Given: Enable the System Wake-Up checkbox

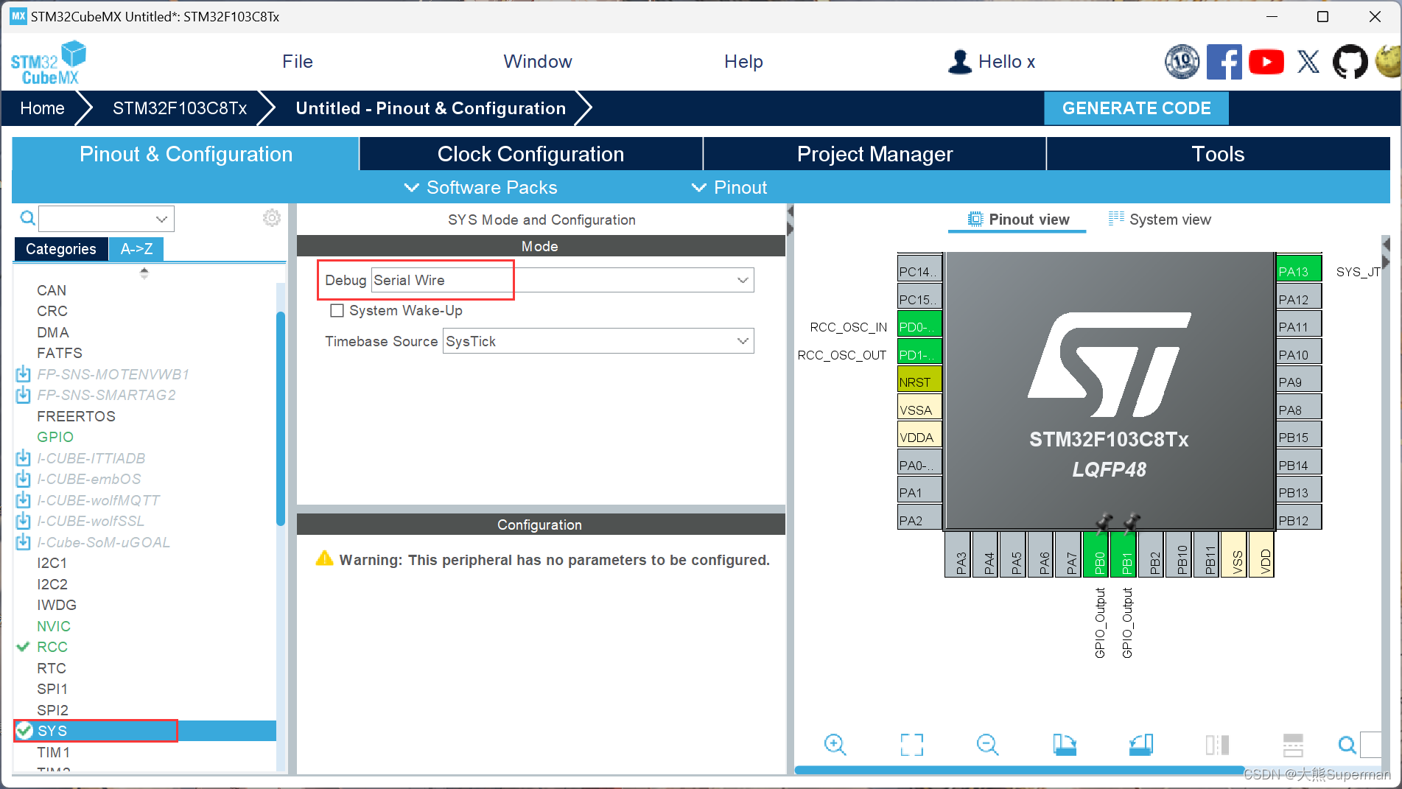Looking at the screenshot, I should point(337,311).
